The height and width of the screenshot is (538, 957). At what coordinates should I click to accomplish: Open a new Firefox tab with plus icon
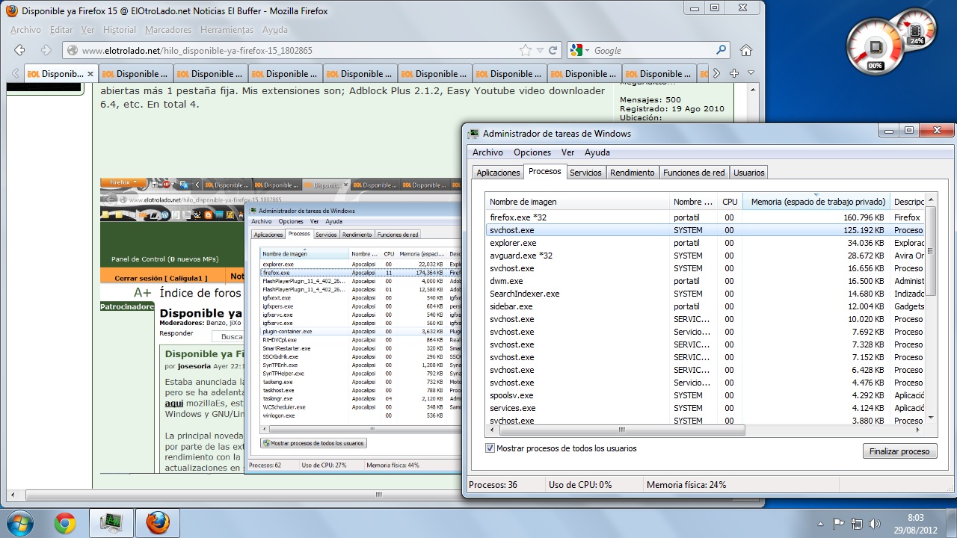pos(734,73)
